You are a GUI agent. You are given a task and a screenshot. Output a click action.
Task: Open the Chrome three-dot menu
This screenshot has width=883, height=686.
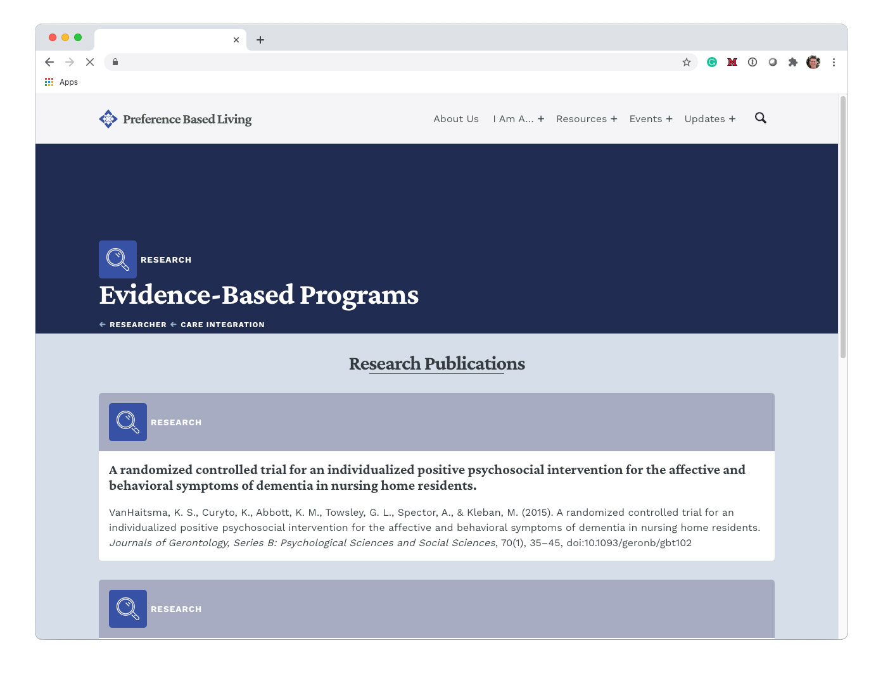[x=834, y=62]
